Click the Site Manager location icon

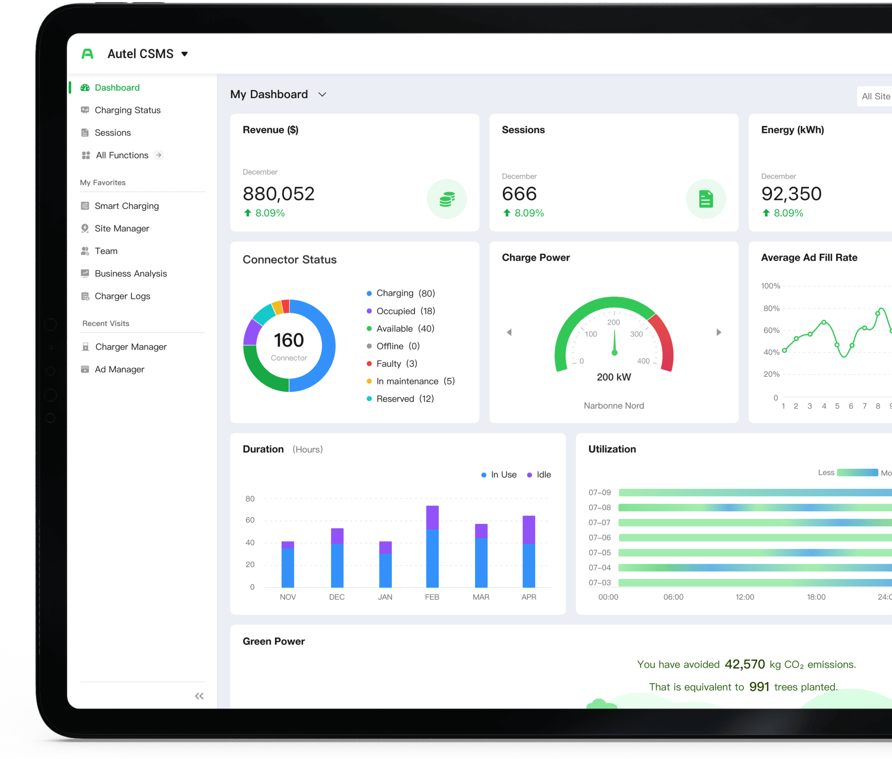pyautogui.click(x=85, y=228)
